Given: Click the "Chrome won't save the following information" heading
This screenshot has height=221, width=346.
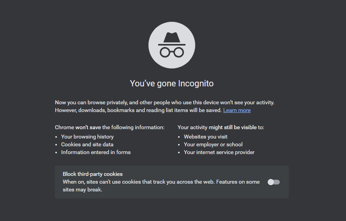Looking at the screenshot, I should pos(109,128).
